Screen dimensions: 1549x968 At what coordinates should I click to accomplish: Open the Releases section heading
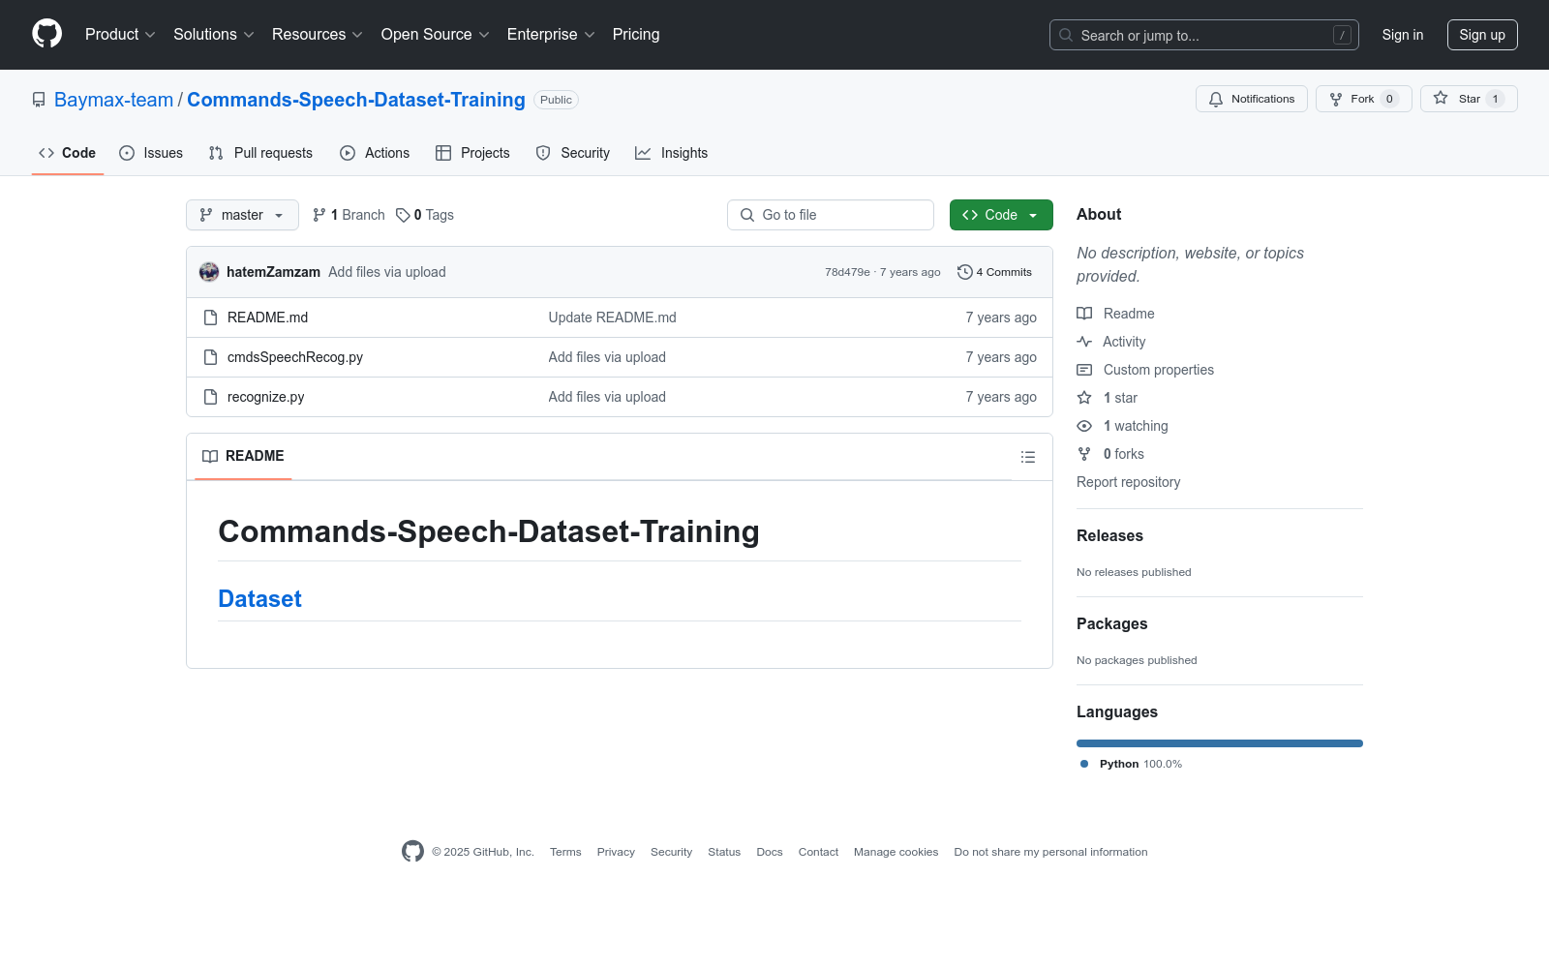[1109, 535]
